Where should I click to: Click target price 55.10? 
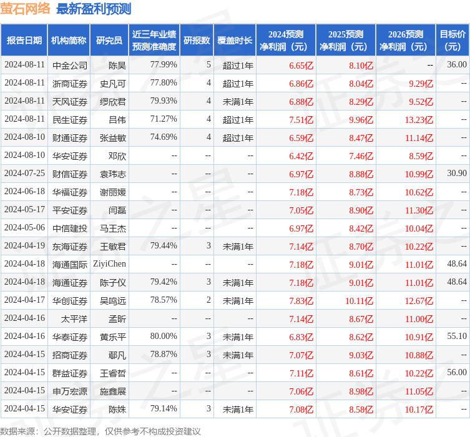click(x=457, y=336)
